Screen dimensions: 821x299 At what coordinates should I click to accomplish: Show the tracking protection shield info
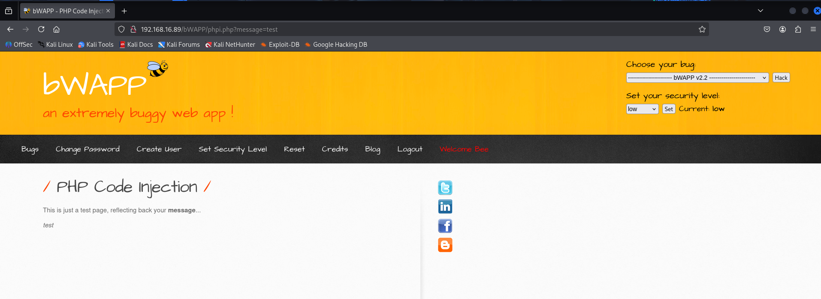coord(121,29)
